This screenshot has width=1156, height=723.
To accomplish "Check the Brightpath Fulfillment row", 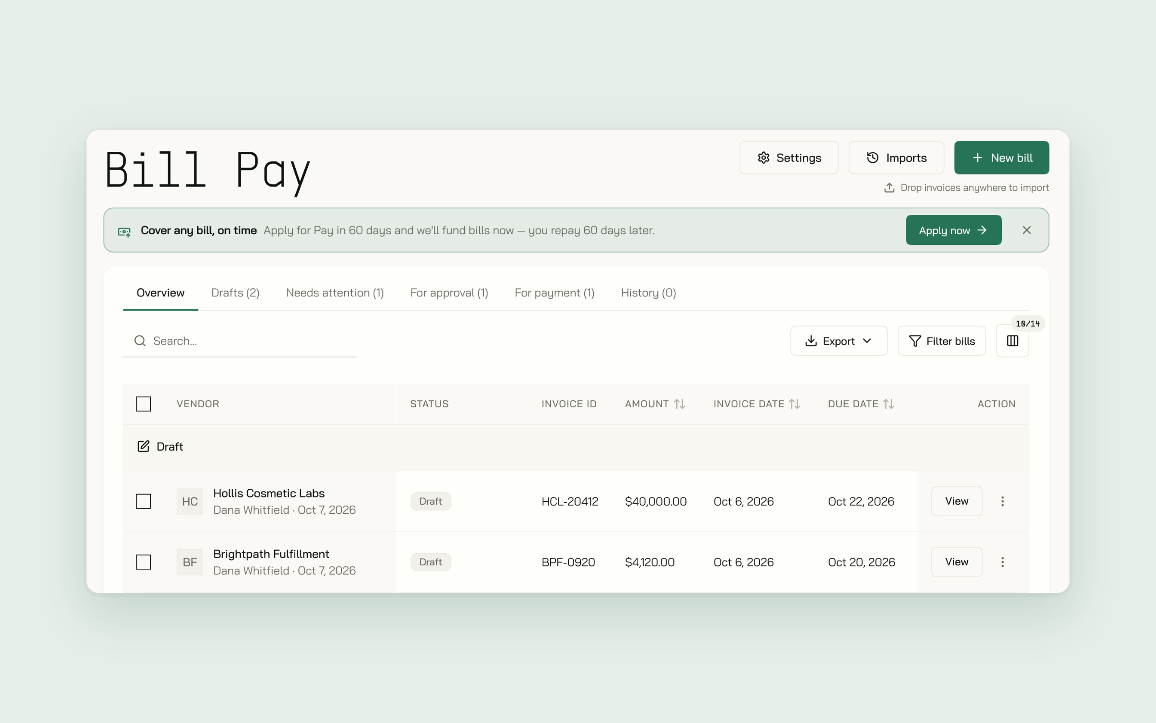I will [x=143, y=562].
